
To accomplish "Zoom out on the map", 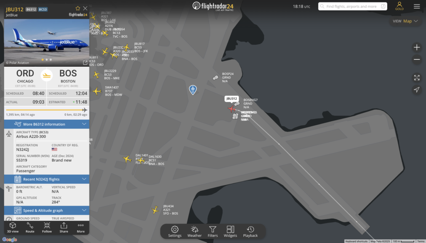I will coord(417,59).
